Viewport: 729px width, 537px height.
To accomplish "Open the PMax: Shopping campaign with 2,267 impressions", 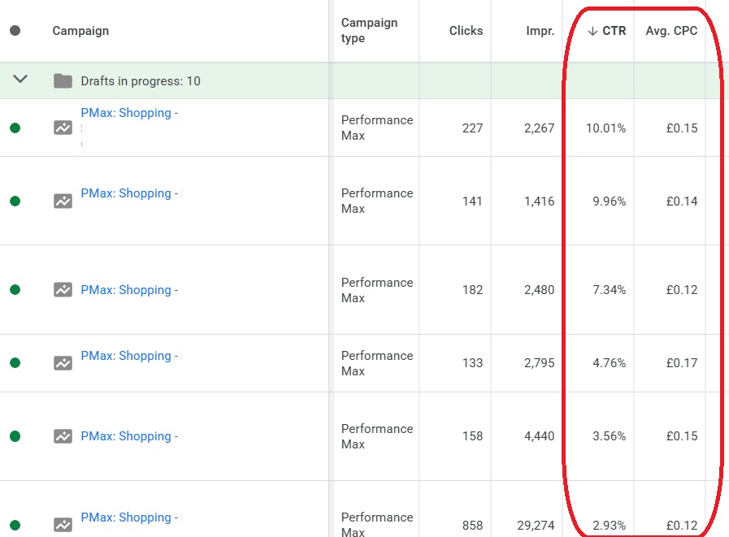I will point(128,113).
